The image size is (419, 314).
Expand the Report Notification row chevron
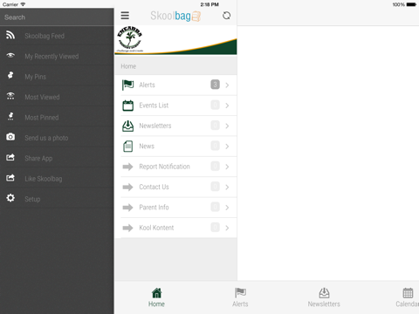(x=227, y=167)
